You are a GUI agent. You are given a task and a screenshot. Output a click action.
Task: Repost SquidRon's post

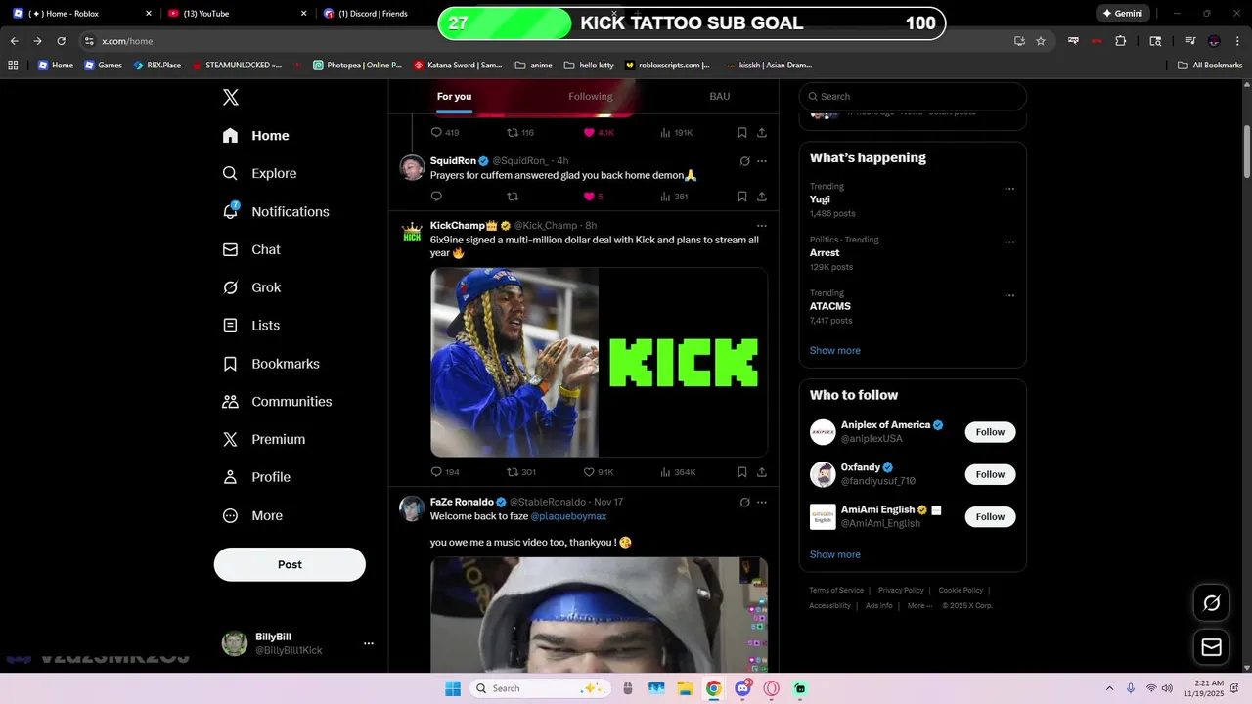click(513, 197)
